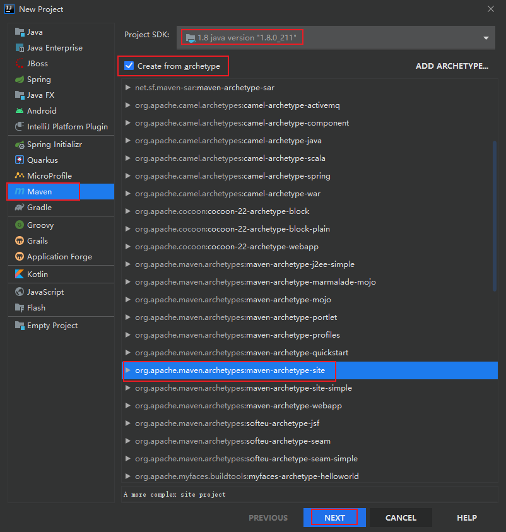This screenshot has height=532, width=506.
Task: Select maven-archetype-mojo row text
Action: (x=233, y=300)
